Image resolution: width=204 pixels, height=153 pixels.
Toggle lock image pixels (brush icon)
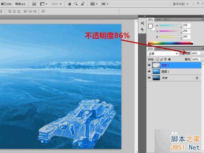[161, 59]
